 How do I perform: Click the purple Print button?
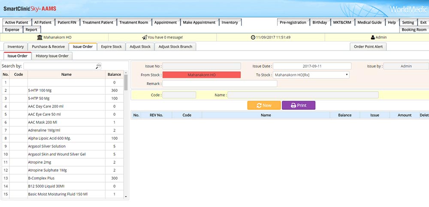click(299, 105)
